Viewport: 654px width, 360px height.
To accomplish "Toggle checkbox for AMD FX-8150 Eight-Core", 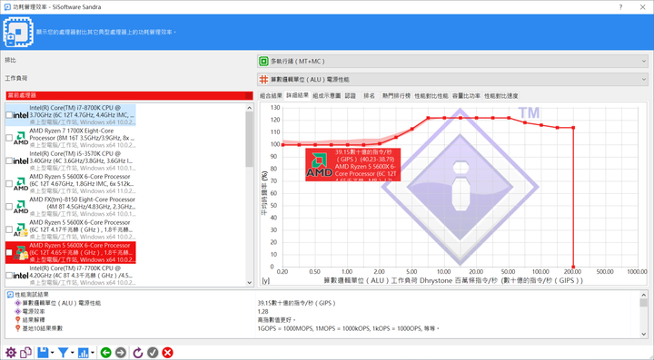I will [x=9, y=207].
